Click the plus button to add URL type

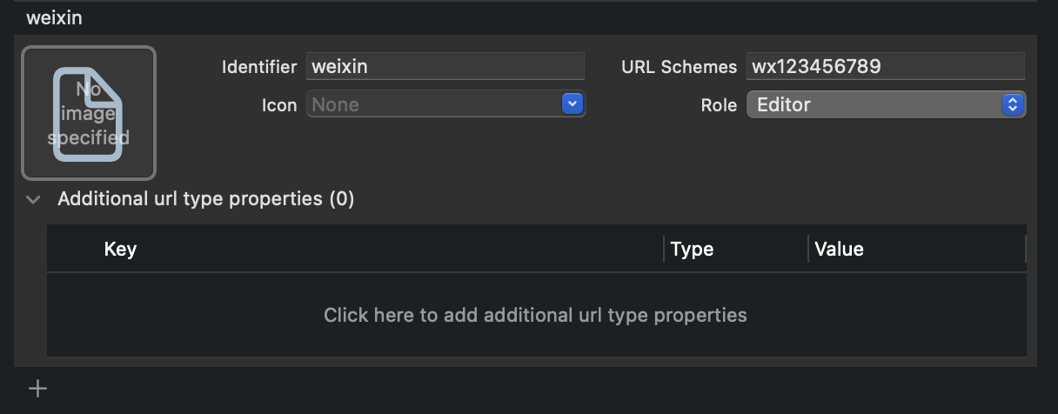click(37, 389)
